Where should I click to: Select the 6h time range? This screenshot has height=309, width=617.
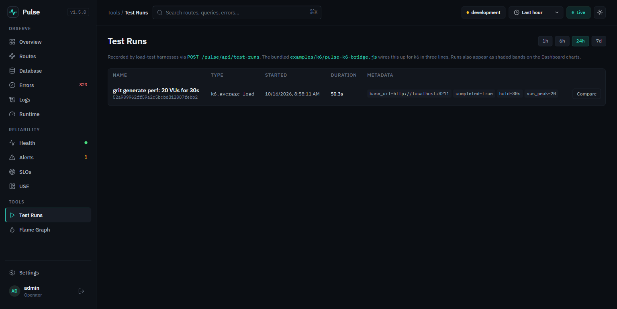(x=562, y=41)
